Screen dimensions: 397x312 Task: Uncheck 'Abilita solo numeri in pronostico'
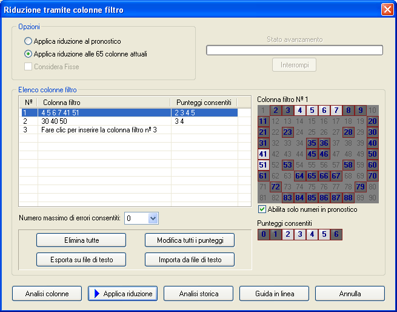coord(262,209)
